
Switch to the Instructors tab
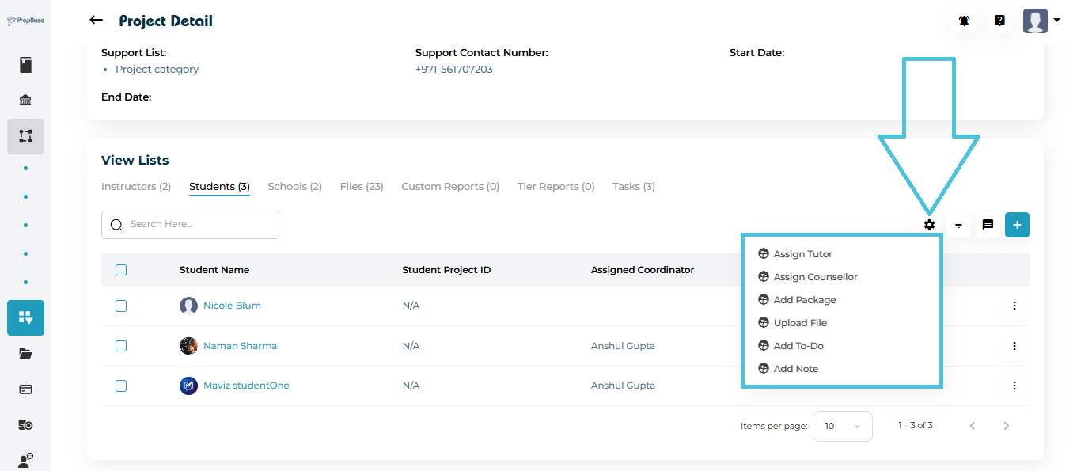136,187
